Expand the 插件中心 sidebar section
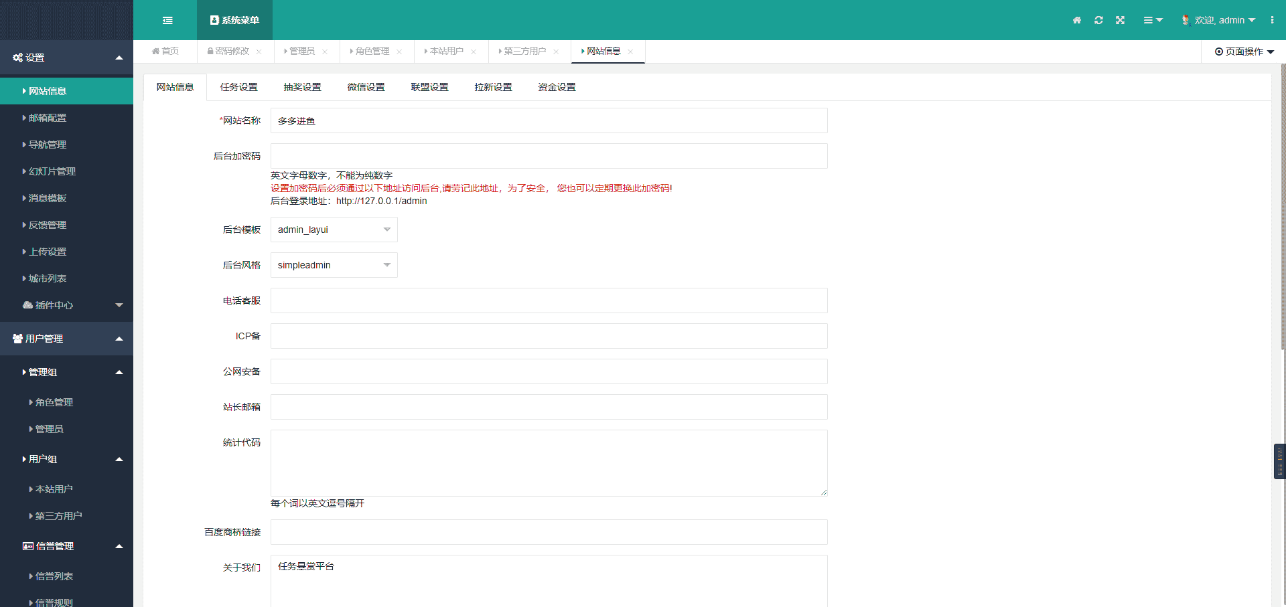This screenshot has width=1286, height=607. point(67,305)
